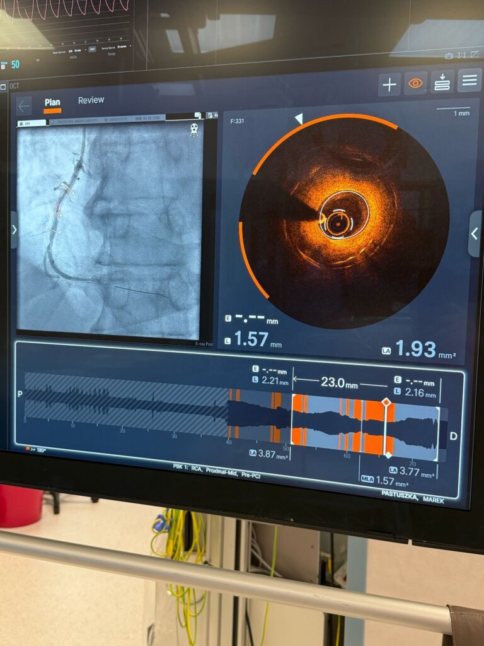Click the plus add icon in top toolbar
The image size is (484, 646).
(x=389, y=85)
